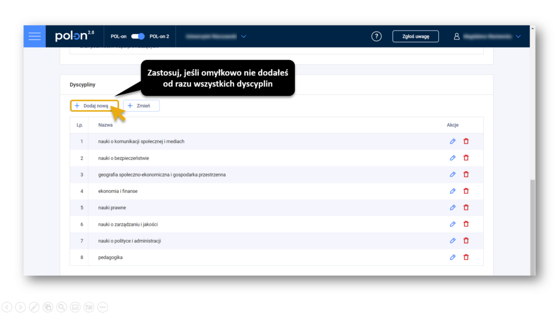This screenshot has height=314, width=559.
Task: Click the Akcje column header
Action: (453, 125)
